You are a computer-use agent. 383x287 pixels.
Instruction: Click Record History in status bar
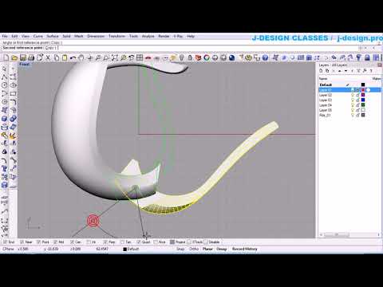point(244,249)
